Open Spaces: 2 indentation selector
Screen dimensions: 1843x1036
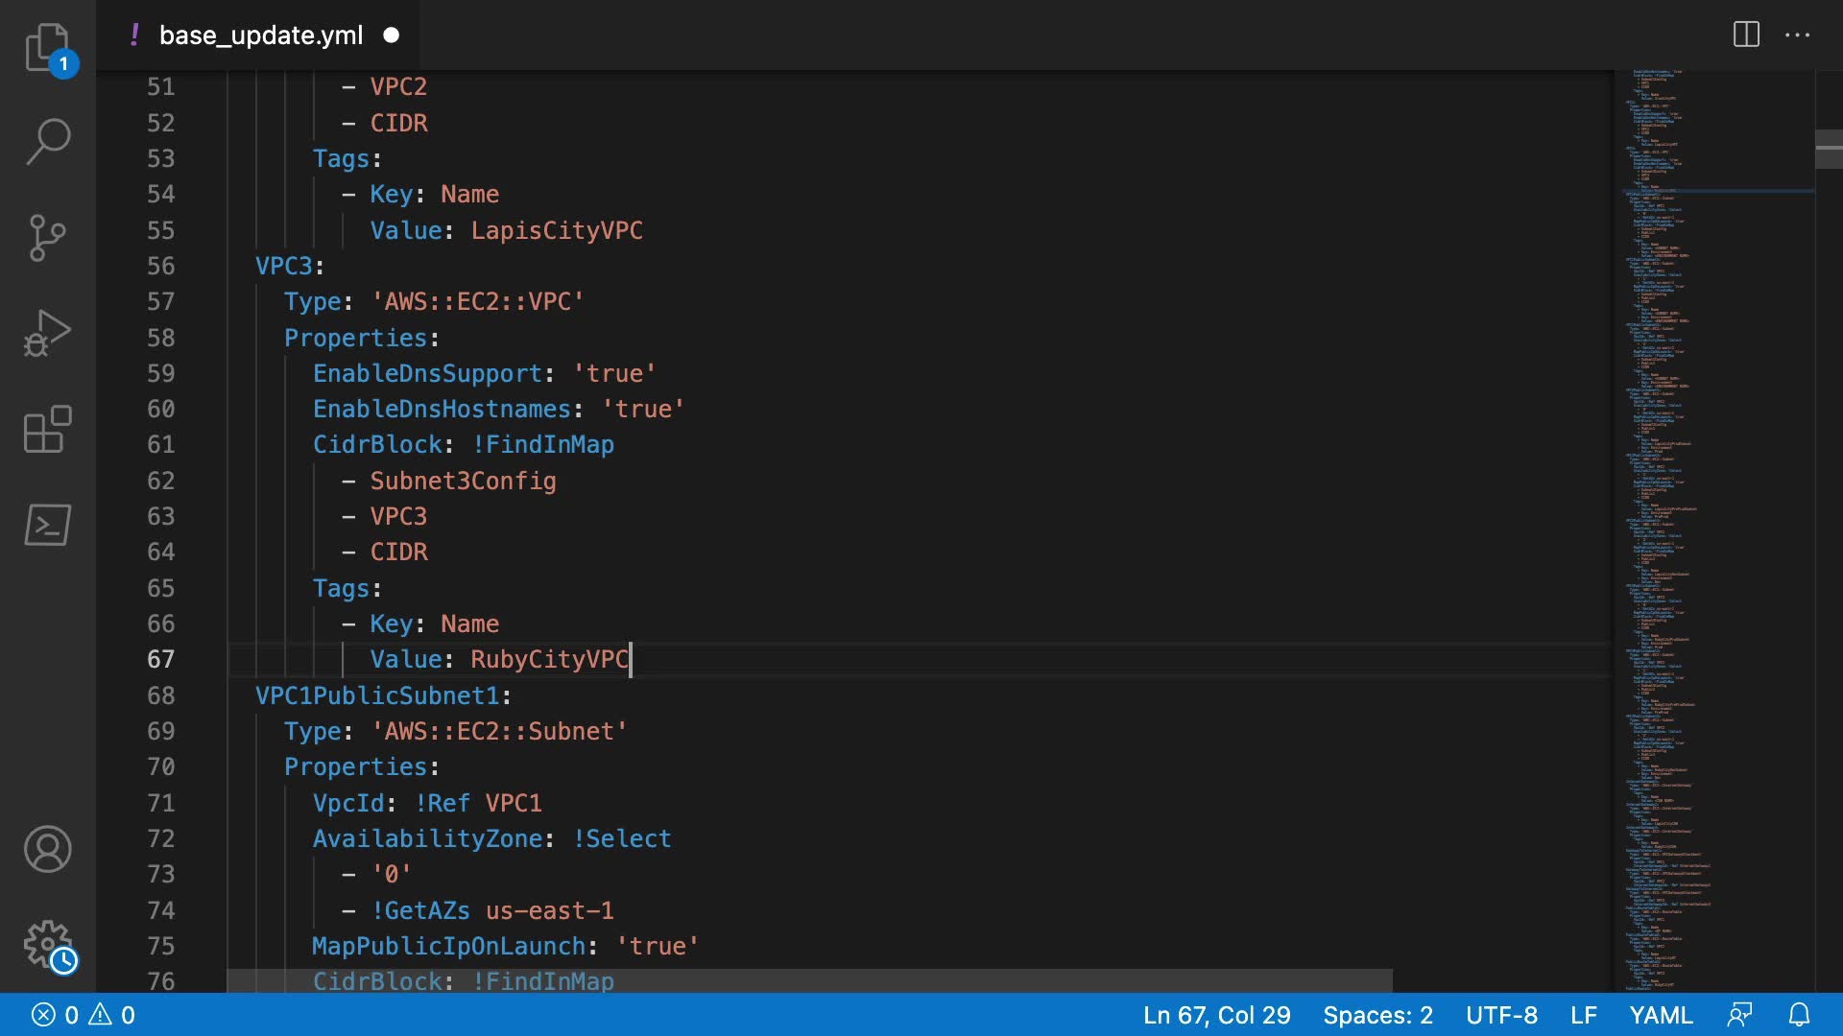[1377, 1015]
